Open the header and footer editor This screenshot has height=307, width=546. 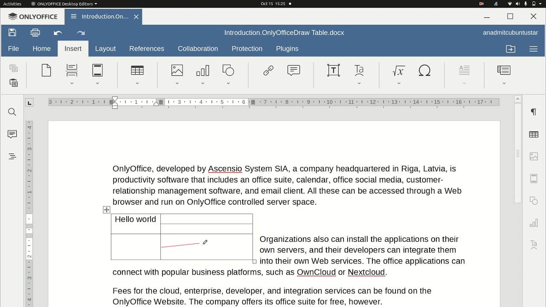pos(97,70)
